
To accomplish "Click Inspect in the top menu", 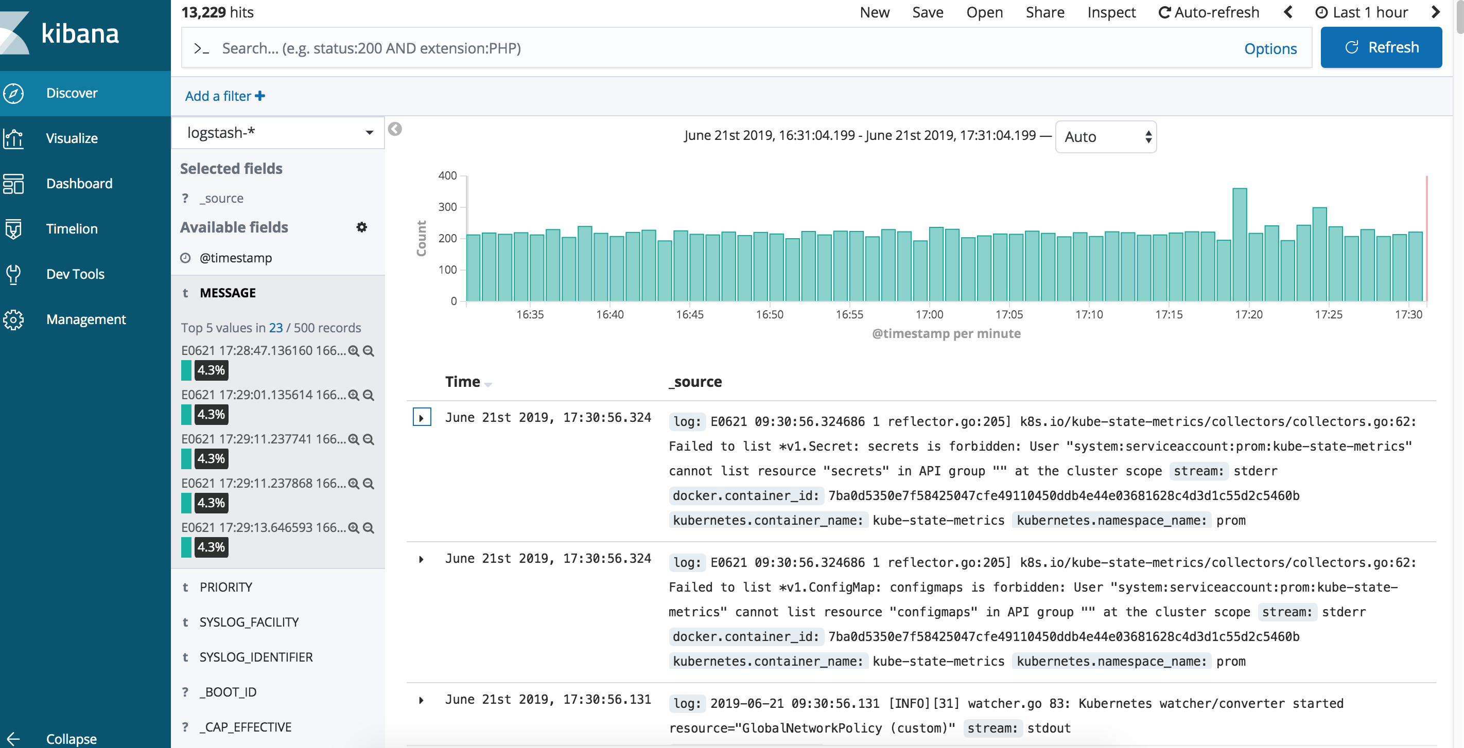I will (1111, 12).
